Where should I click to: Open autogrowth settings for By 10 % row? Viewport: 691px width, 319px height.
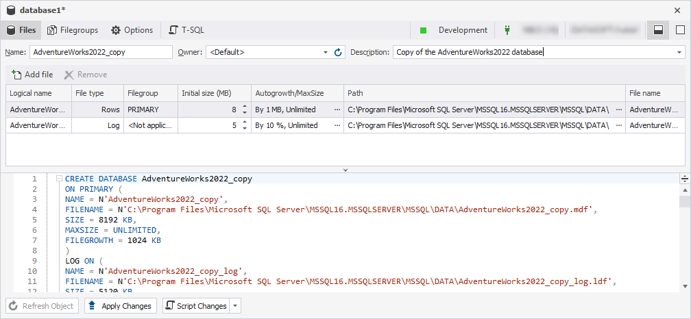(x=337, y=125)
